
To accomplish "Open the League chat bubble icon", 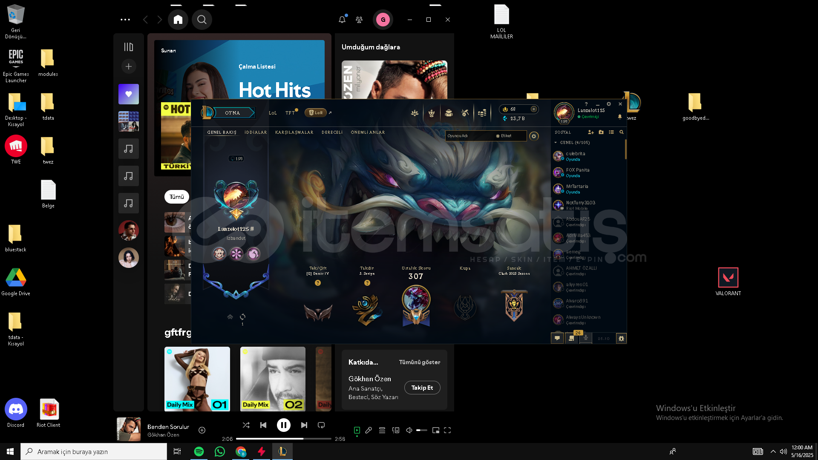I will (x=557, y=338).
